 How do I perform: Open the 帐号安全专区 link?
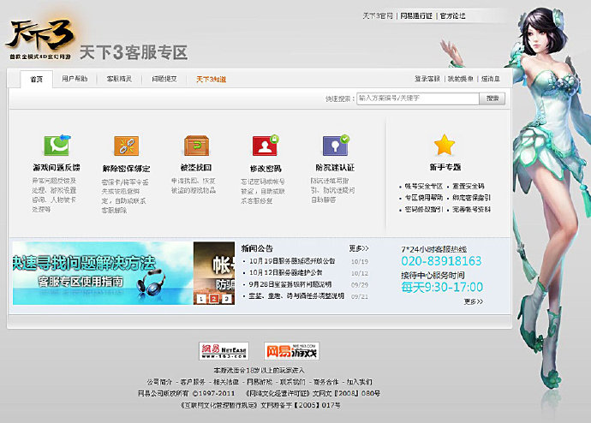tap(424, 186)
